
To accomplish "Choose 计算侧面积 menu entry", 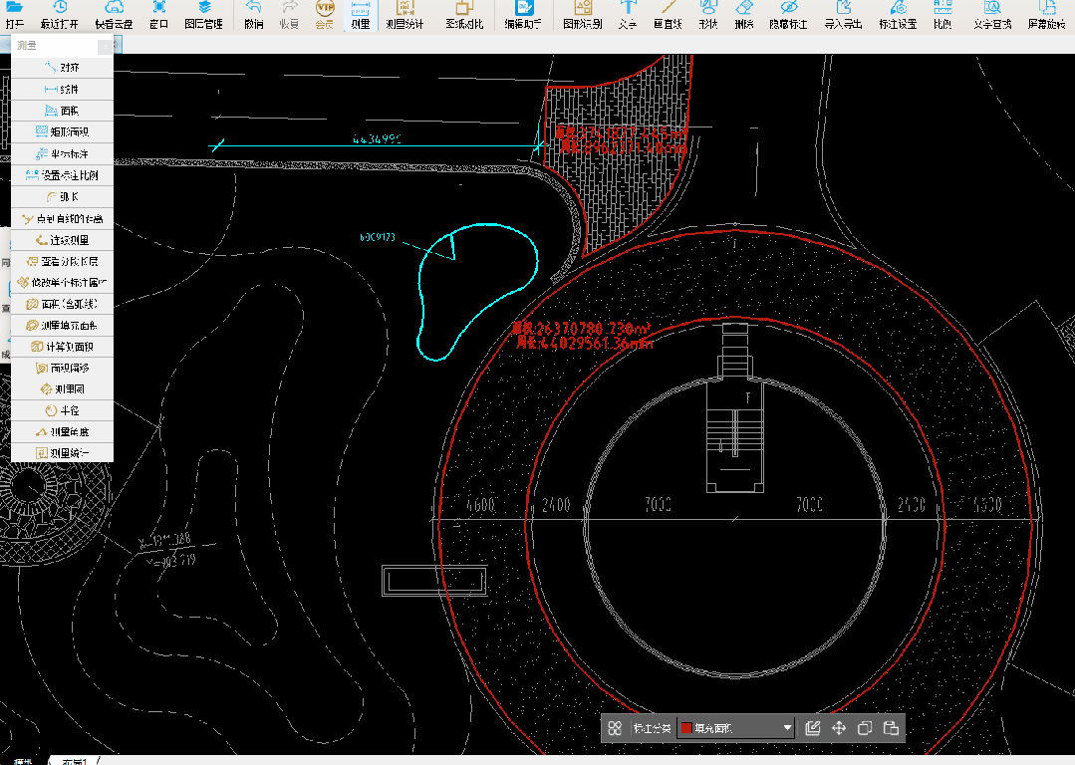I will [x=63, y=347].
